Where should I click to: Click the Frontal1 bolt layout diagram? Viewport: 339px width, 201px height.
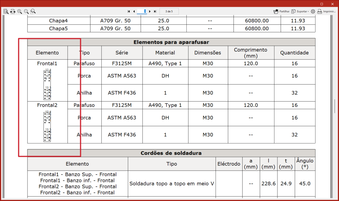(47, 84)
